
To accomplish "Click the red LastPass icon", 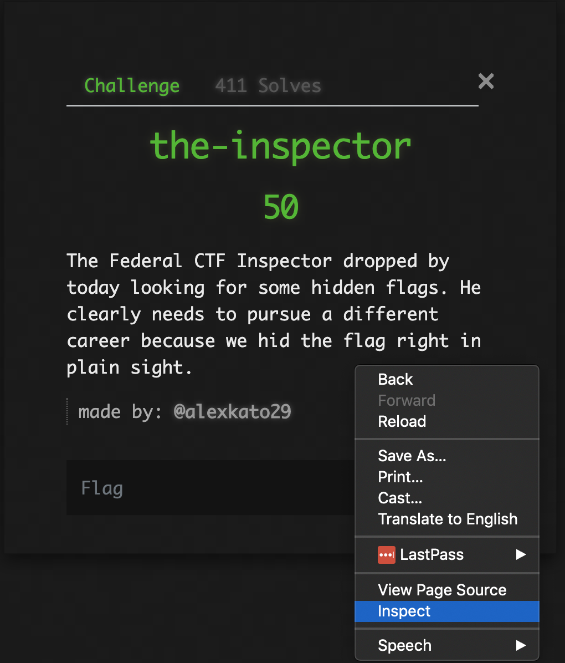I will coord(386,554).
